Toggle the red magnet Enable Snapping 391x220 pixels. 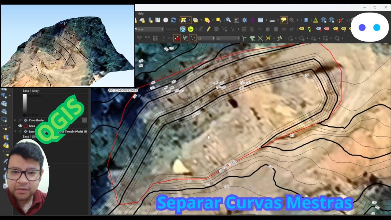point(177,38)
